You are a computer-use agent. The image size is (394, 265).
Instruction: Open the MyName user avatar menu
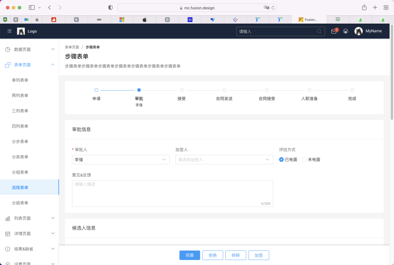pos(359,31)
